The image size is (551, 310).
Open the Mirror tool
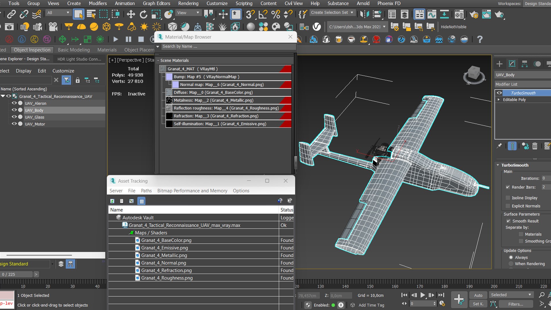pos(365,14)
